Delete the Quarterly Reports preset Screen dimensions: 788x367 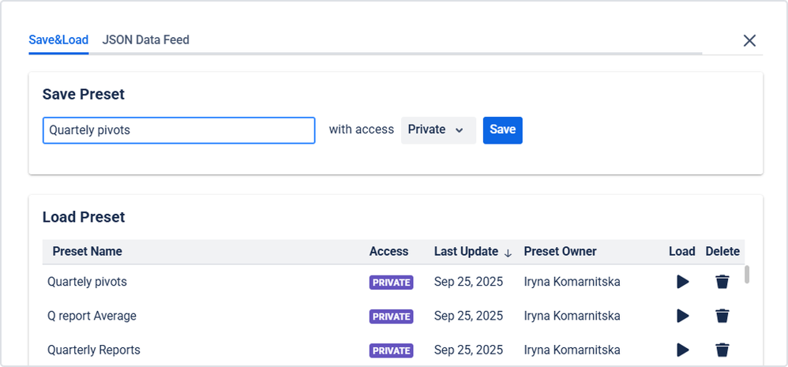722,350
